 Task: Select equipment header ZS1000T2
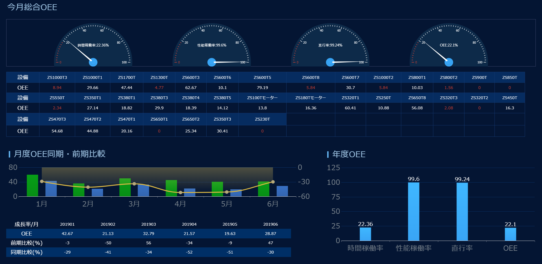[384, 77]
